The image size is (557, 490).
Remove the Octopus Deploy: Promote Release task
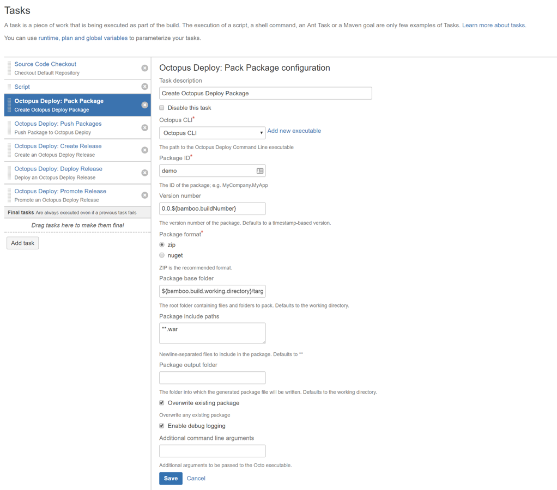[x=144, y=195]
